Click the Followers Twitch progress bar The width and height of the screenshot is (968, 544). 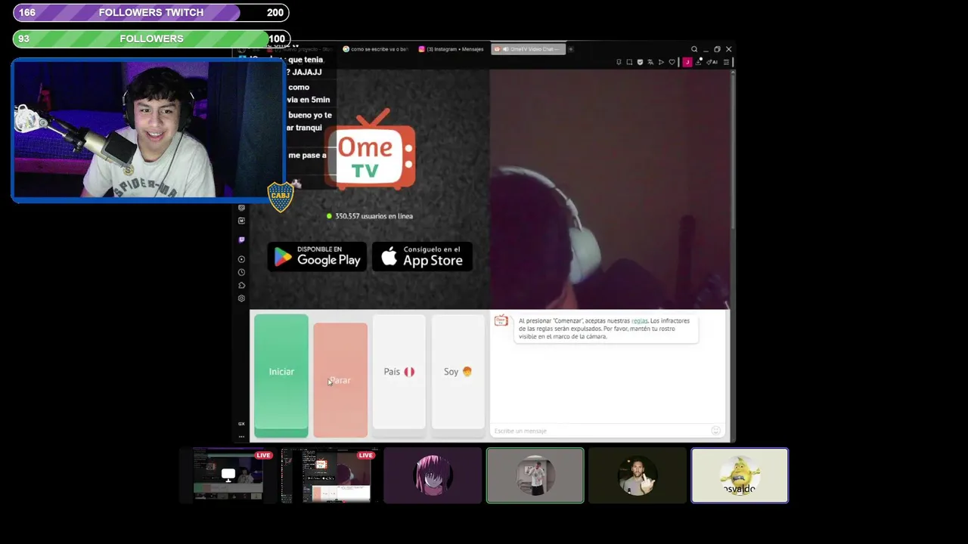point(151,13)
